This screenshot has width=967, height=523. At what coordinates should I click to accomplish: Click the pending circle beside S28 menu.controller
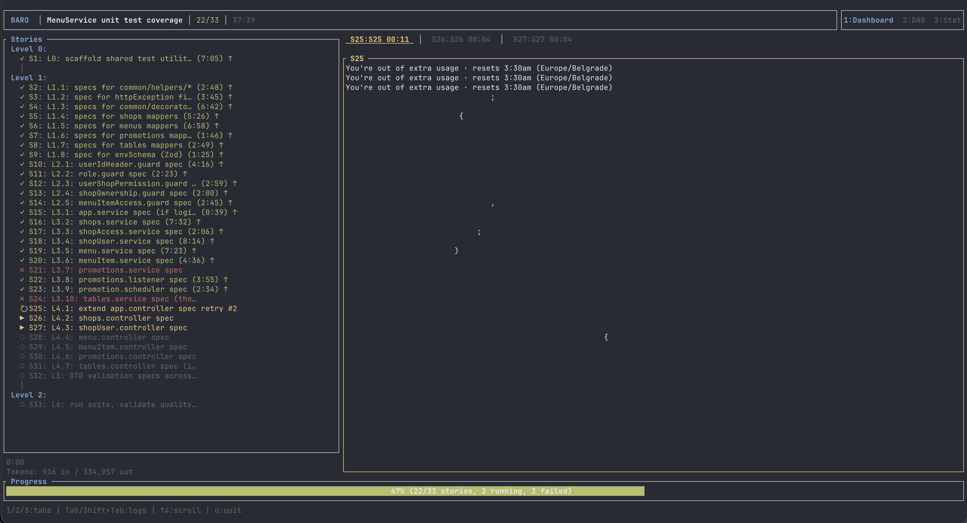[22, 337]
